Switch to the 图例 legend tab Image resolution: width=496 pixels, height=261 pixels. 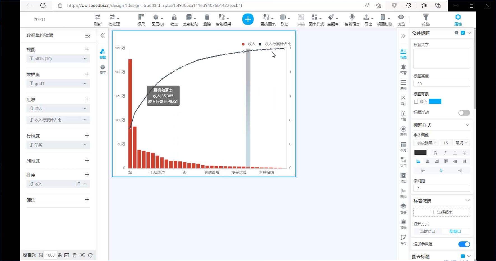403,131
